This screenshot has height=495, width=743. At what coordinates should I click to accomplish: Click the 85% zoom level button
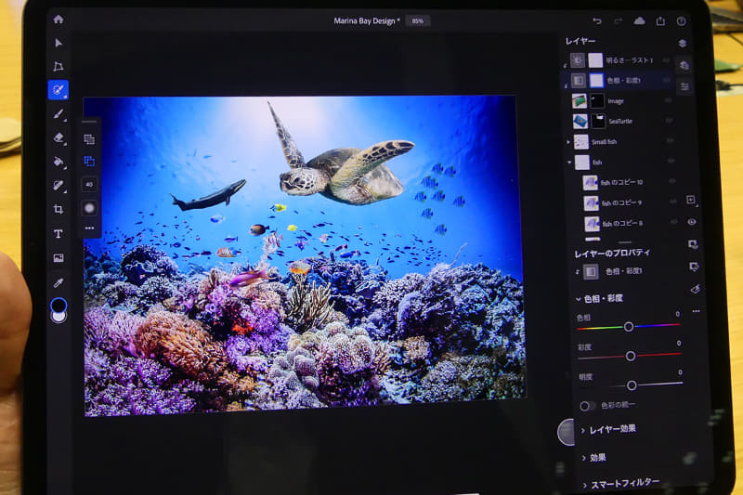coord(418,20)
